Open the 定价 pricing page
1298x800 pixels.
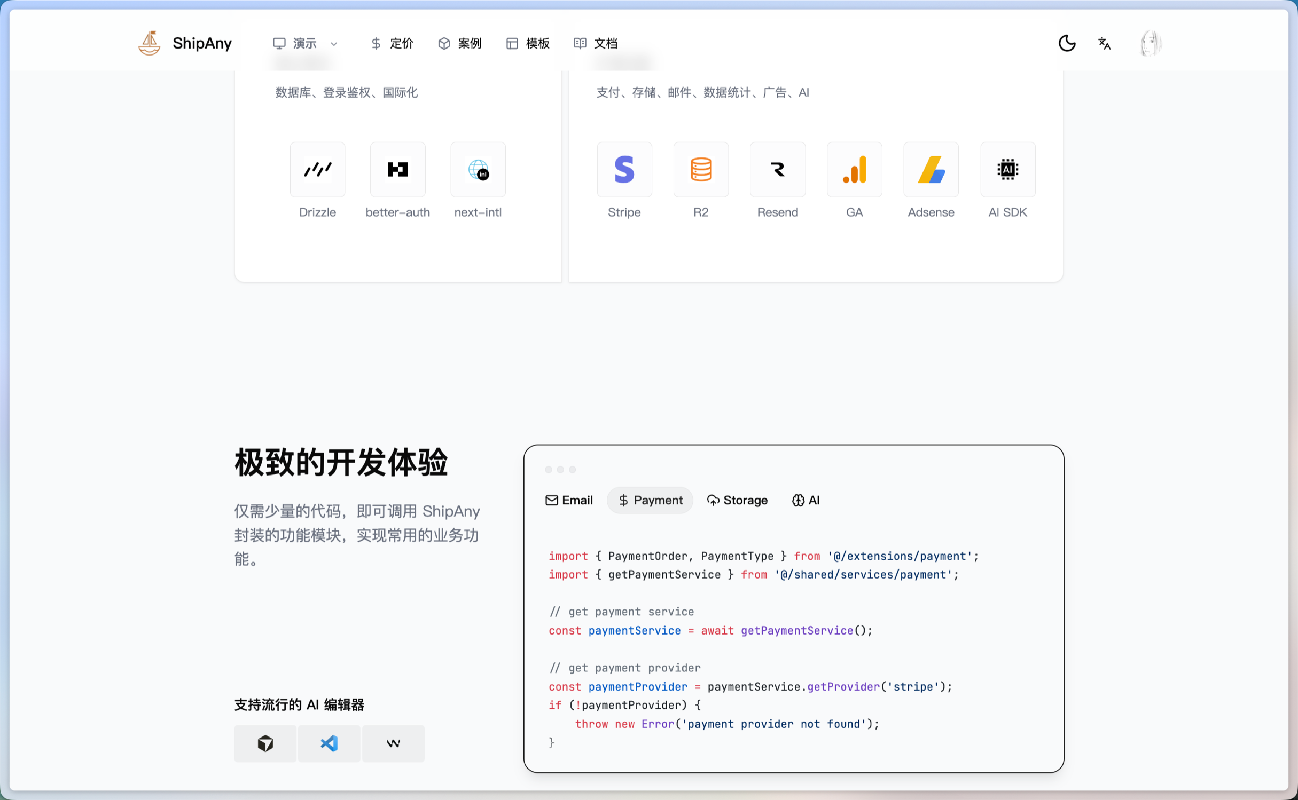coord(392,43)
